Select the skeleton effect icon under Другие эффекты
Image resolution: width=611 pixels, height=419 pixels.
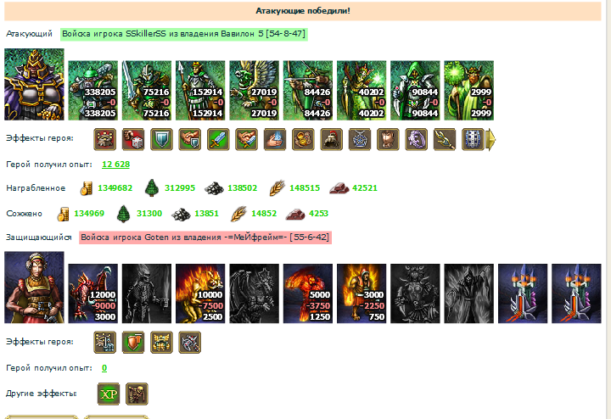tap(137, 394)
